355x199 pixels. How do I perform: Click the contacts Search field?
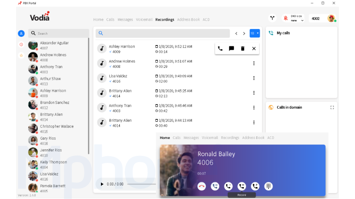59,34
